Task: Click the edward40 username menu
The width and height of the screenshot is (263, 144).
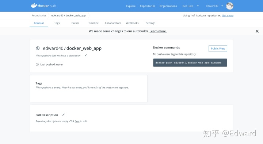Action: tap(212, 6)
